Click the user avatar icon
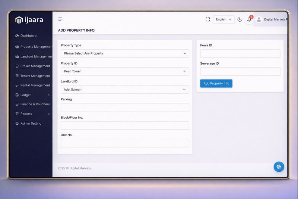The width and height of the screenshot is (298, 199). pyautogui.click(x=259, y=19)
